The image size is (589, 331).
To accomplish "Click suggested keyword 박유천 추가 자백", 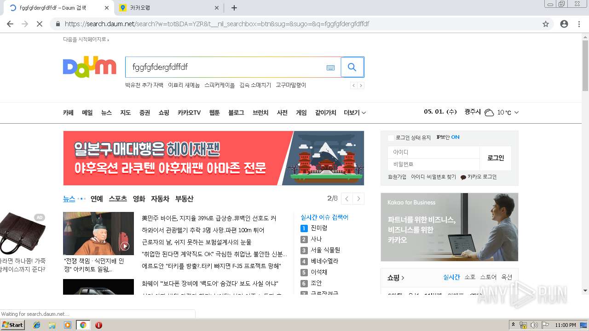I will [144, 85].
